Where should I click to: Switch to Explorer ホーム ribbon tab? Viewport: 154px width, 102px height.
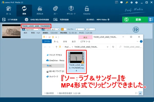tap(56, 42)
